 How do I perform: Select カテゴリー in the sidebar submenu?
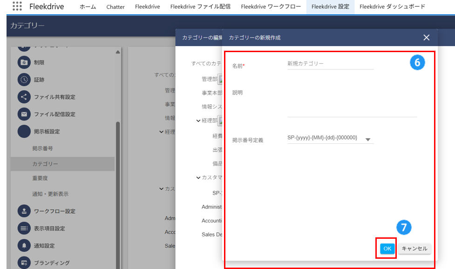coord(63,164)
